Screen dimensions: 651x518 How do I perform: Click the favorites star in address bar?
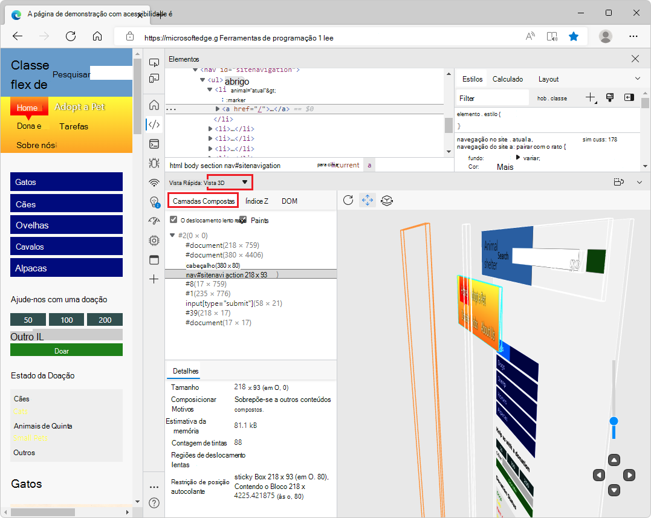coord(574,36)
